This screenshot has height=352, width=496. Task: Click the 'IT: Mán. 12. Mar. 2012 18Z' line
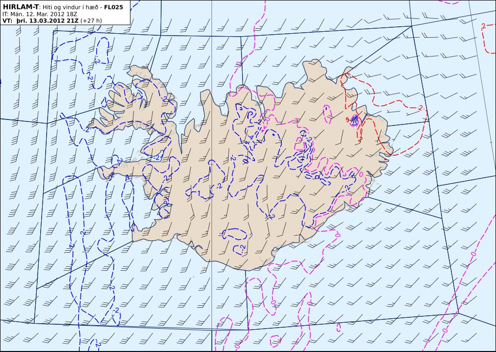[40, 14]
